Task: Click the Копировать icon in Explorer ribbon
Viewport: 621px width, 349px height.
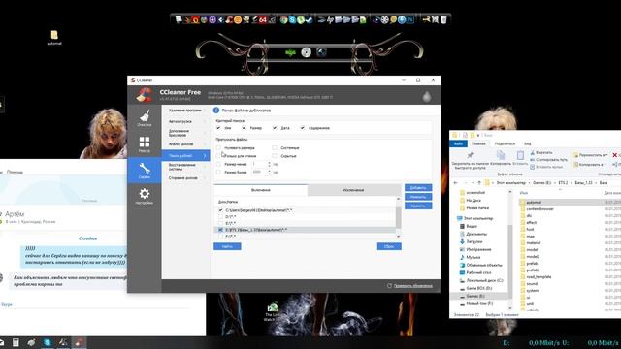Action: [x=501, y=155]
